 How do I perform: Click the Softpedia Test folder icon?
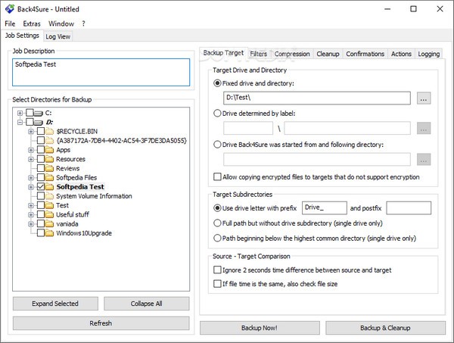[50, 186]
